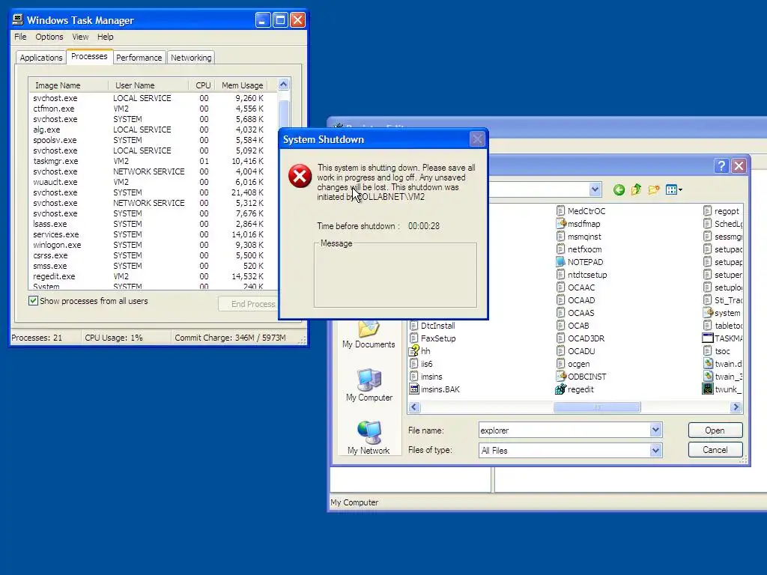Switch to the Networking tab
This screenshot has height=575, width=767.
click(x=191, y=58)
